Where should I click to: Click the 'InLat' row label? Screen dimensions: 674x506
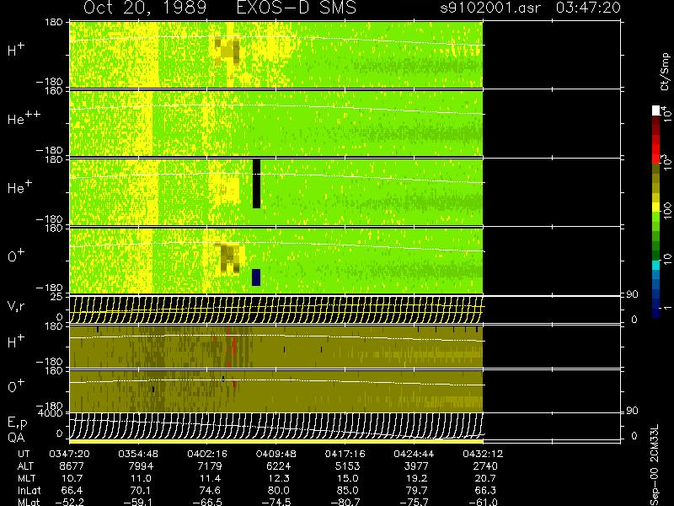click(x=29, y=491)
